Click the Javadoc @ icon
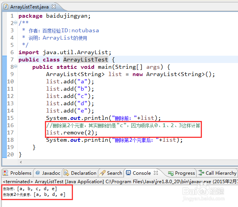The image size is (238, 207). coord(38,173)
